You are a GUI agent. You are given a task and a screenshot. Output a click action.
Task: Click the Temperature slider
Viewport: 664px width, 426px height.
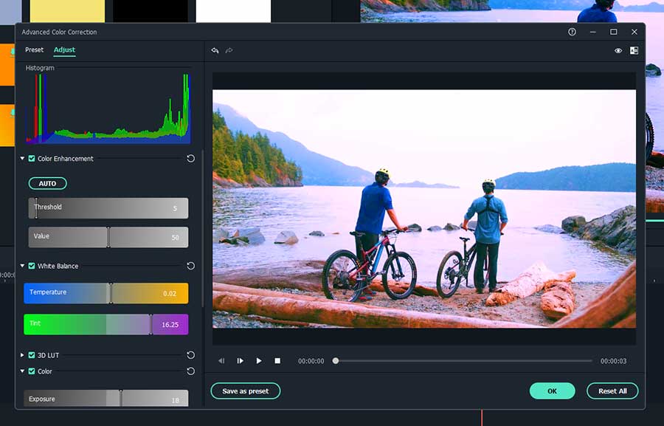tap(106, 293)
